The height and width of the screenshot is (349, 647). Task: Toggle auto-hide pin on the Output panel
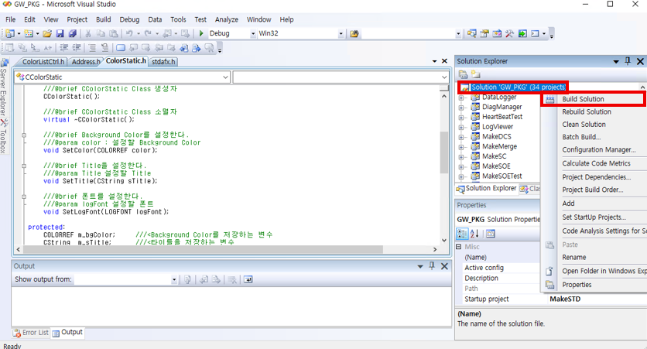click(x=433, y=265)
